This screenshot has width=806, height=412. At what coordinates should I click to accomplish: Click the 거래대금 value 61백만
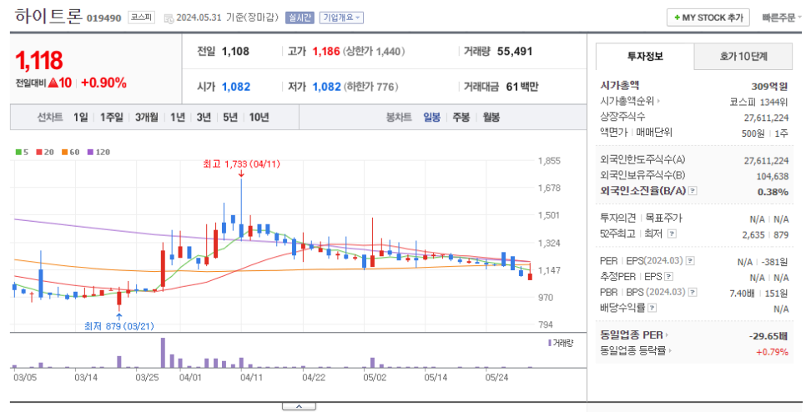pyautogui.click(x=521, y=87)
